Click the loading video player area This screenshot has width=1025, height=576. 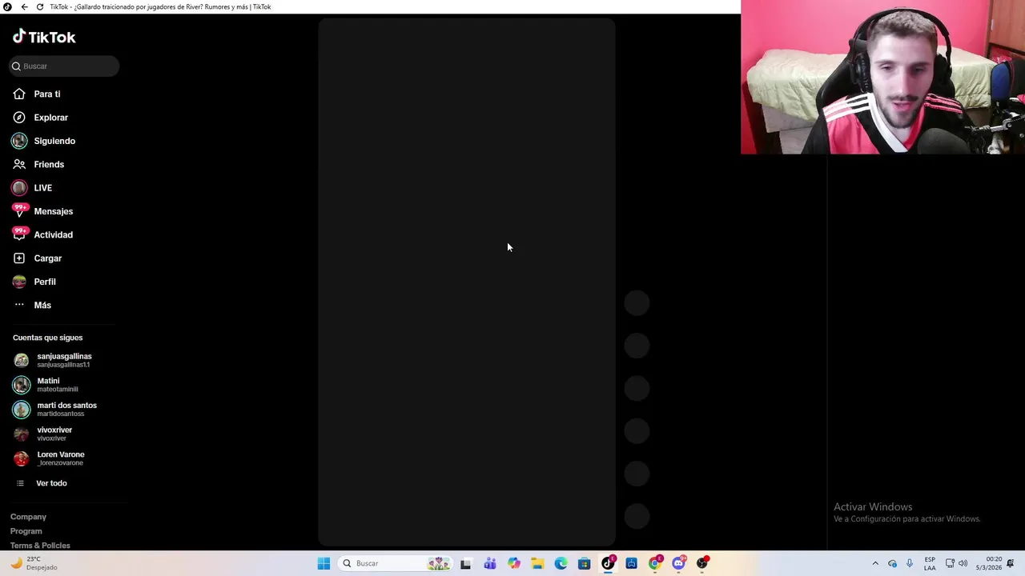[467, 282]
